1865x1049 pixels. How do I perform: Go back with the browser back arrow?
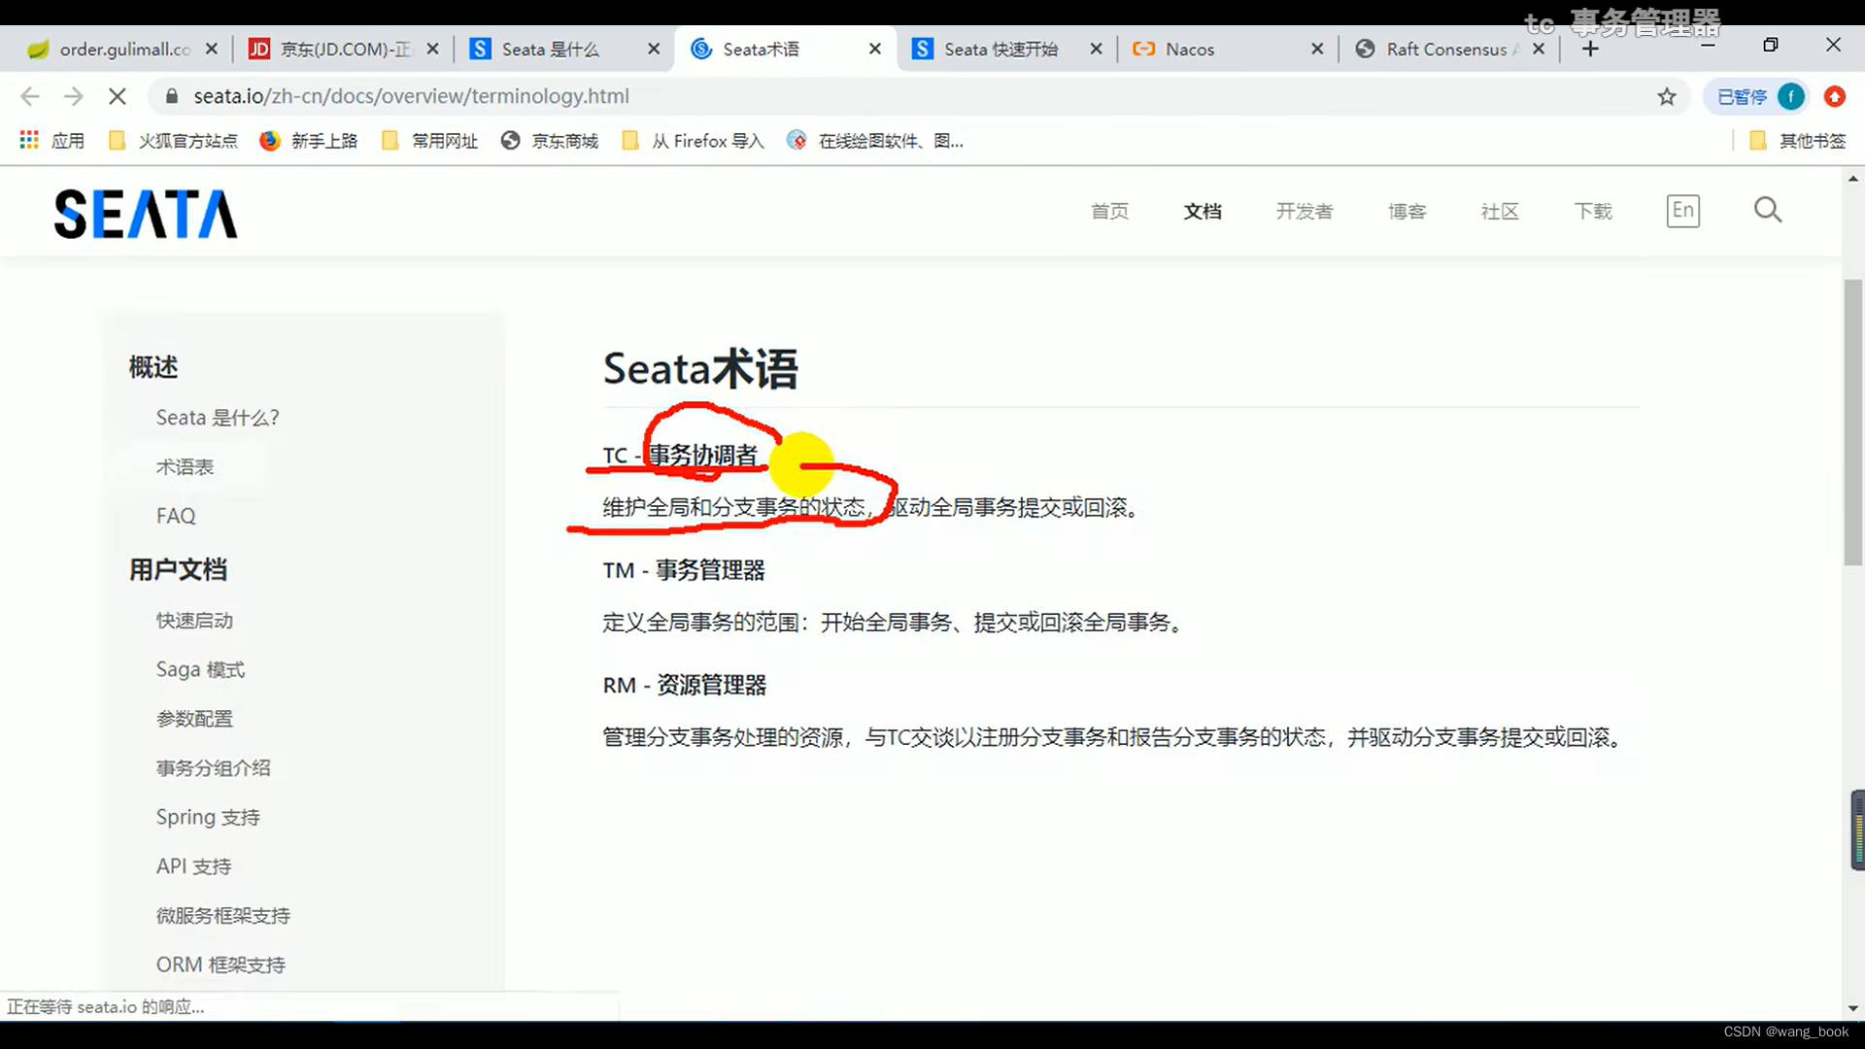tap(30, 96)
